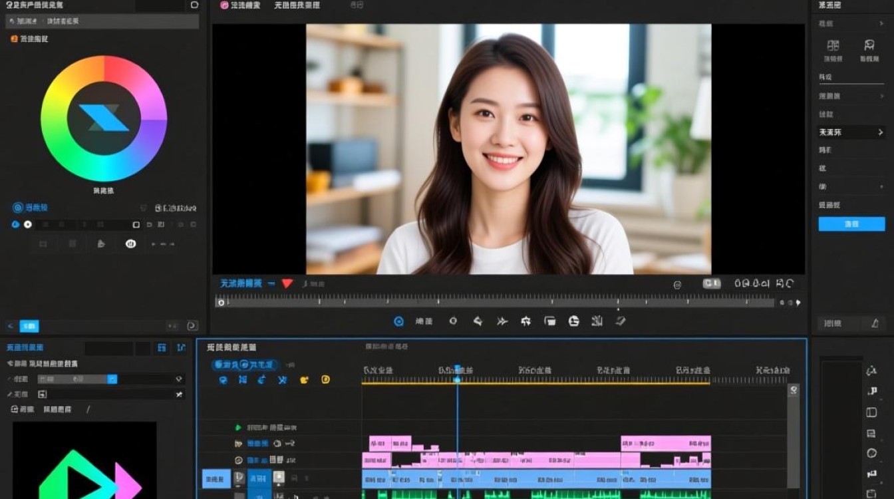Click the red triangle marker below the preview
The image size is (894, 499).
(287, 283)
